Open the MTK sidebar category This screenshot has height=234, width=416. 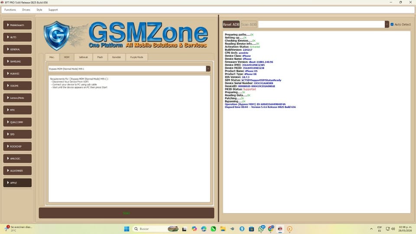click(x=17, y=110)
